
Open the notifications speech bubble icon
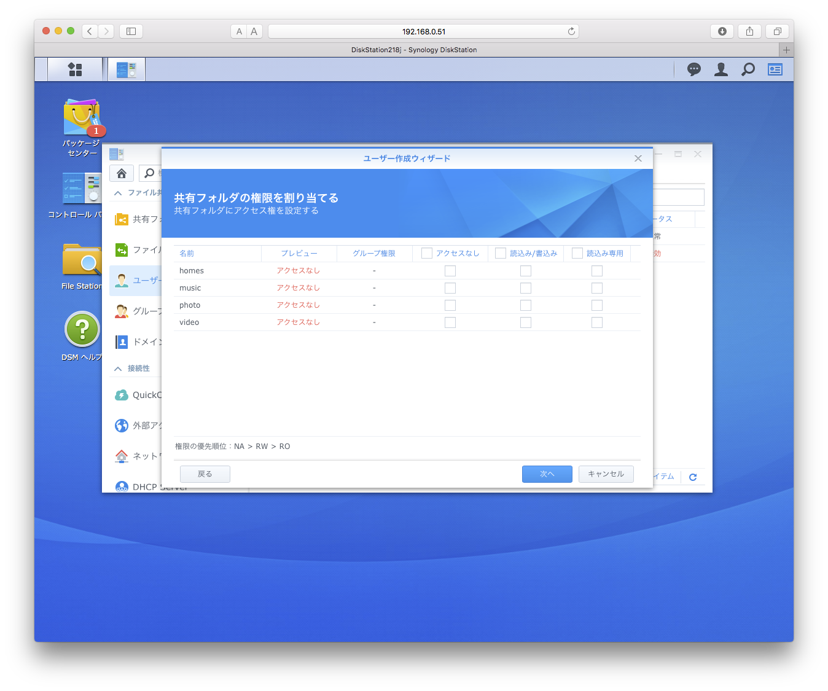[694, 69]
